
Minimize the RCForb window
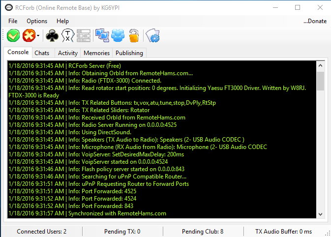(x=275, y=7)
